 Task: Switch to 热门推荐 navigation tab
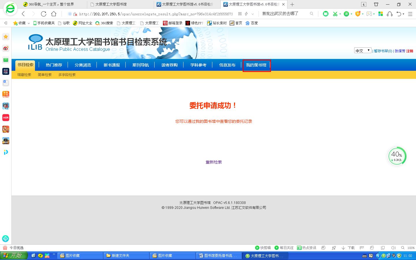coord(54,65)
